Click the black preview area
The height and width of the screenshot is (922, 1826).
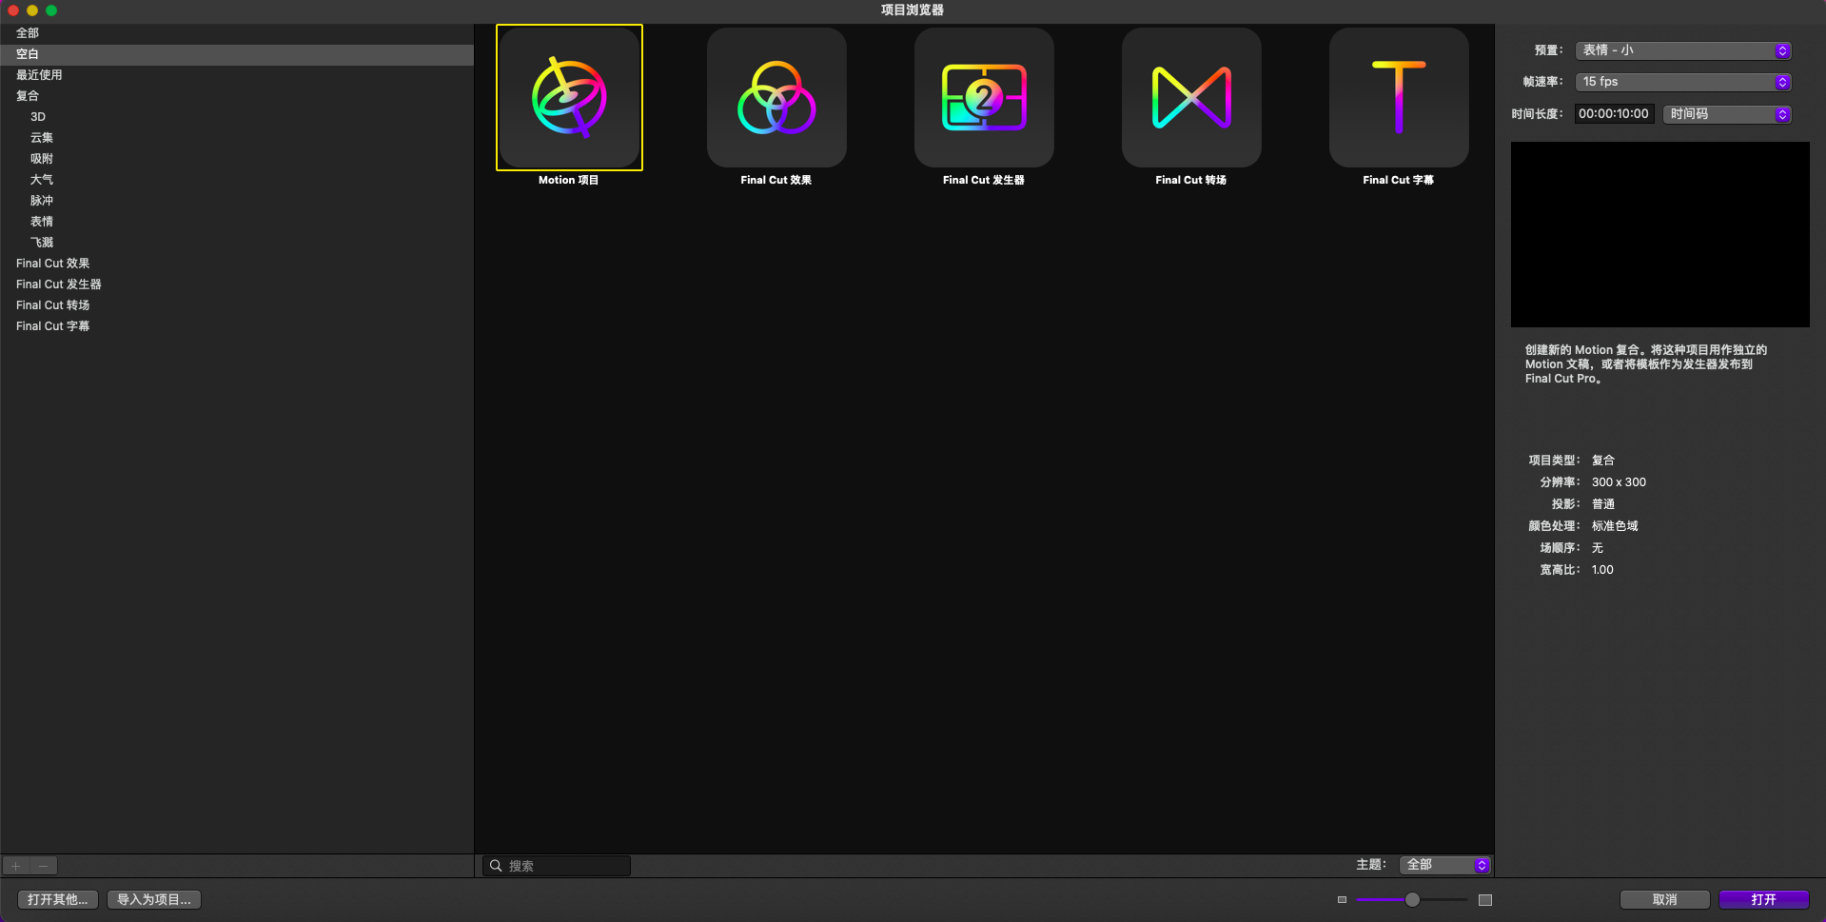coord(1659,234)
